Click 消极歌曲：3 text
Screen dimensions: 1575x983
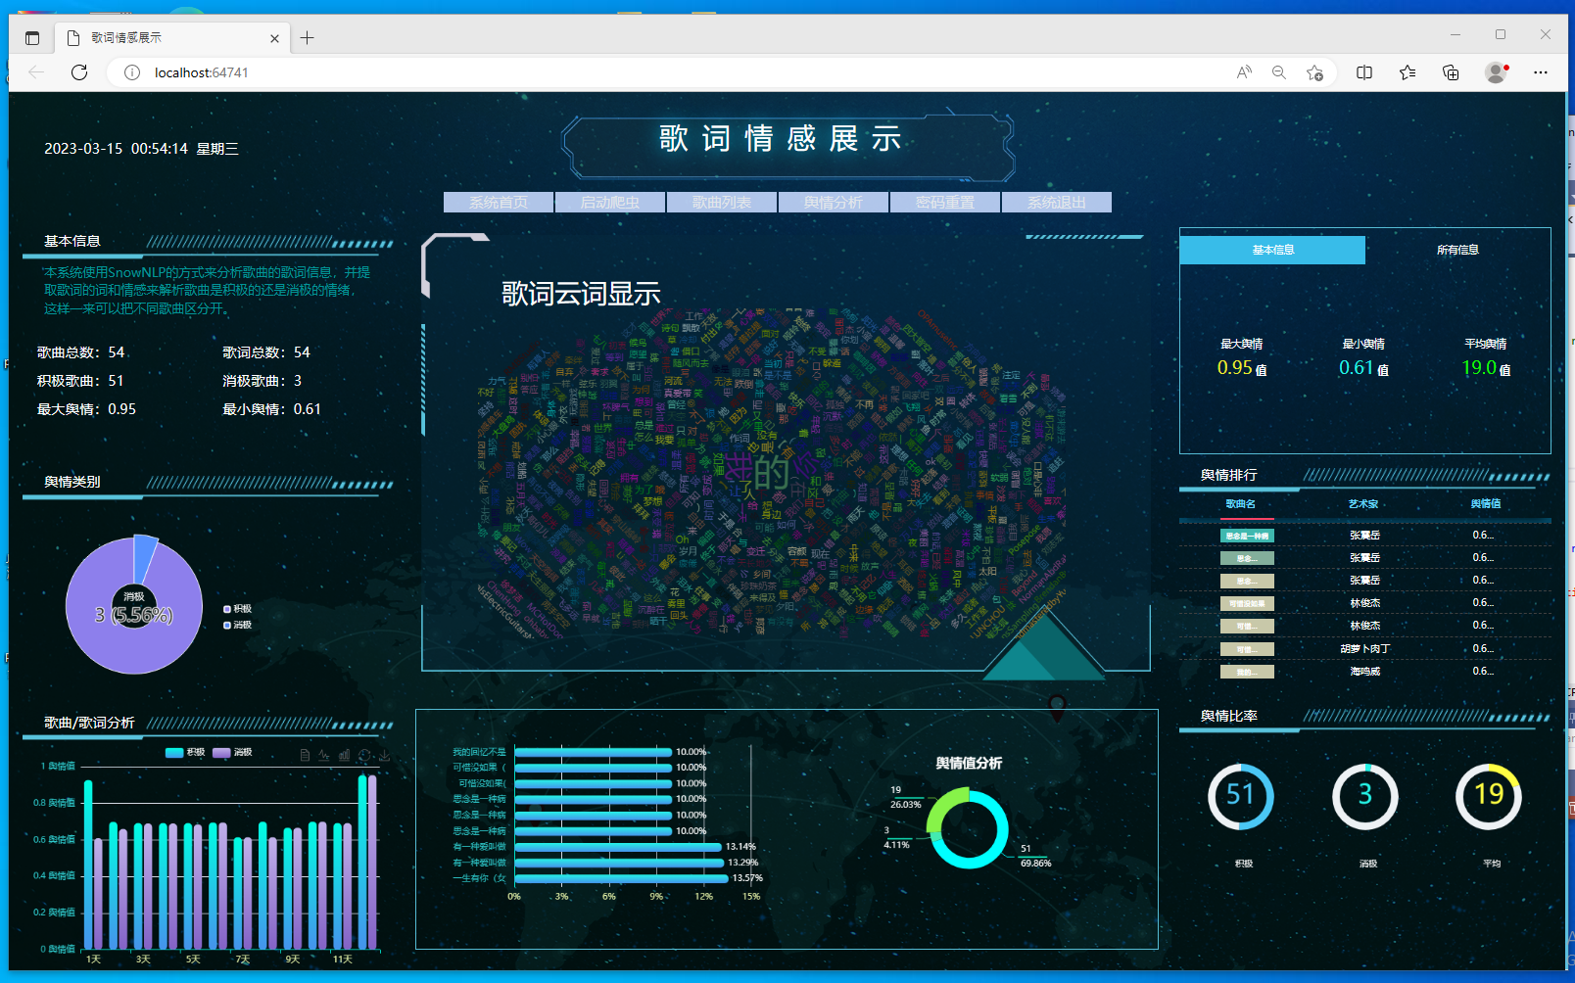[262, 381]
